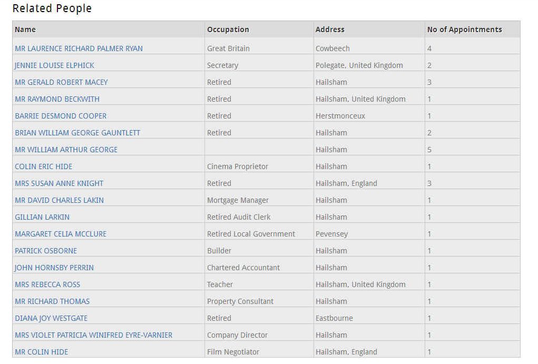Click the Jennie Louise Elphick link
The image size is (538, 364).
[x=54, y=65]
